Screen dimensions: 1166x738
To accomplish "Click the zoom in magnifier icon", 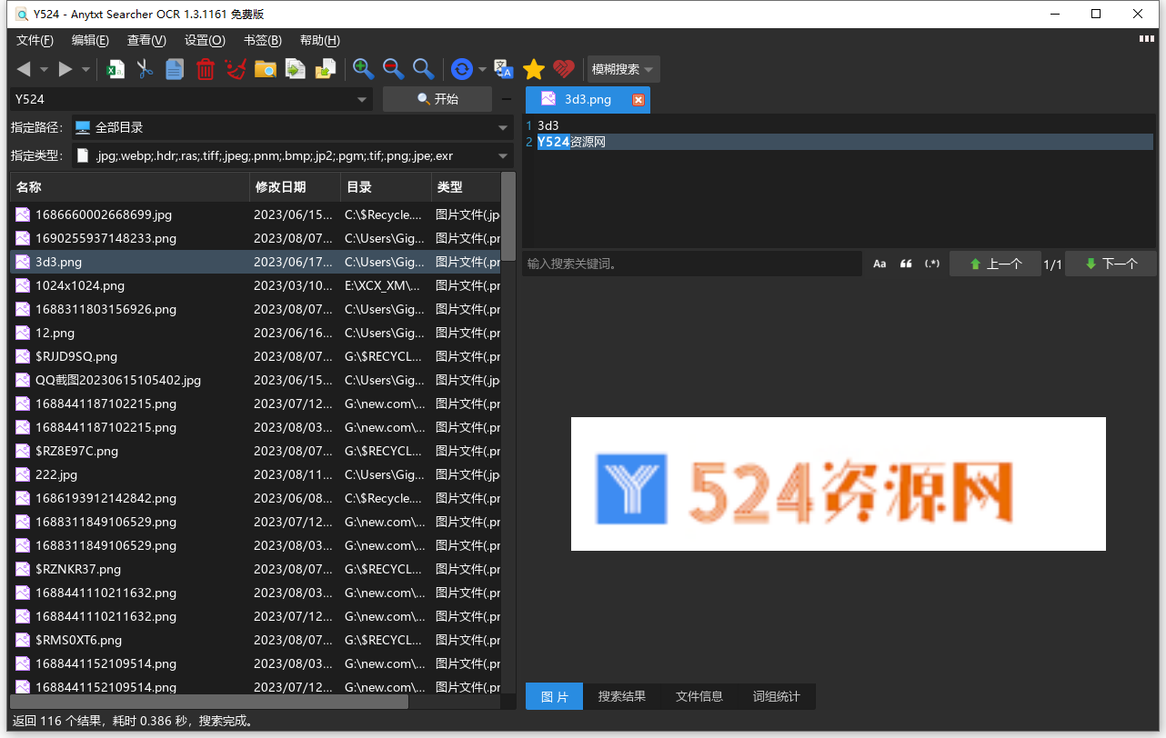I will 364,69.
